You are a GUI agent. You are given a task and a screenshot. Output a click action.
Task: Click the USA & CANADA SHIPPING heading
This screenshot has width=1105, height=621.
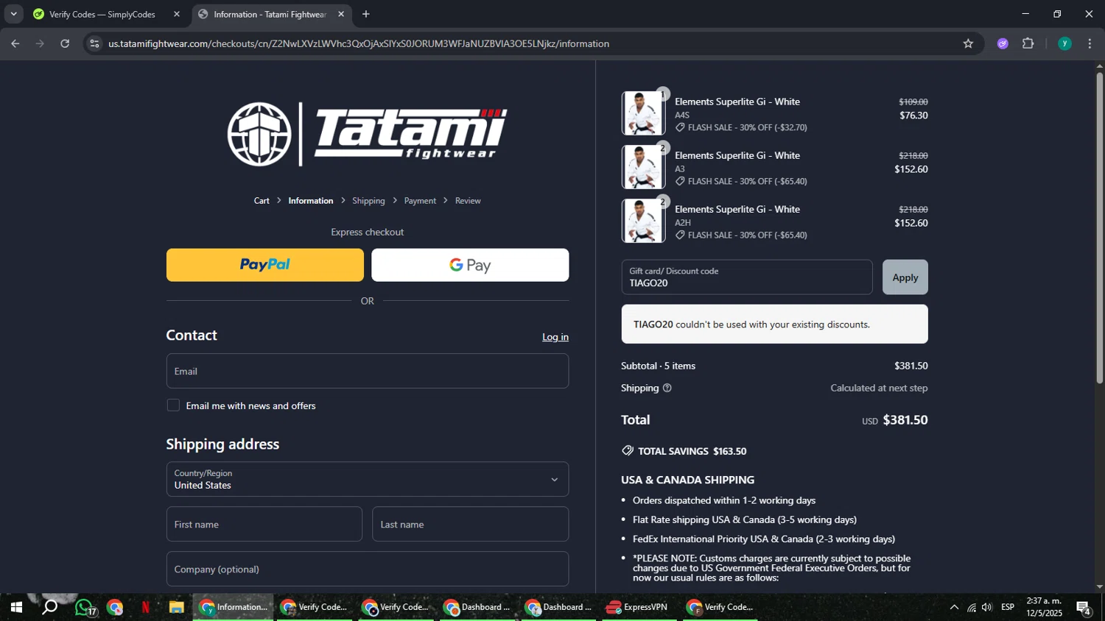[x=687, y=480]
